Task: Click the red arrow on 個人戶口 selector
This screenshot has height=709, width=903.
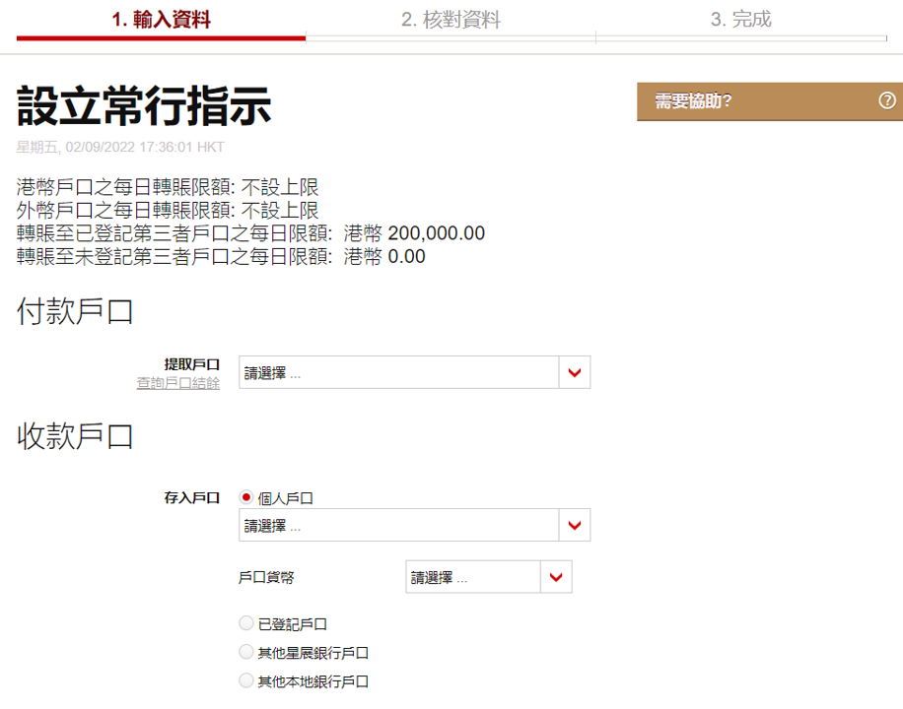Action: 575,525
